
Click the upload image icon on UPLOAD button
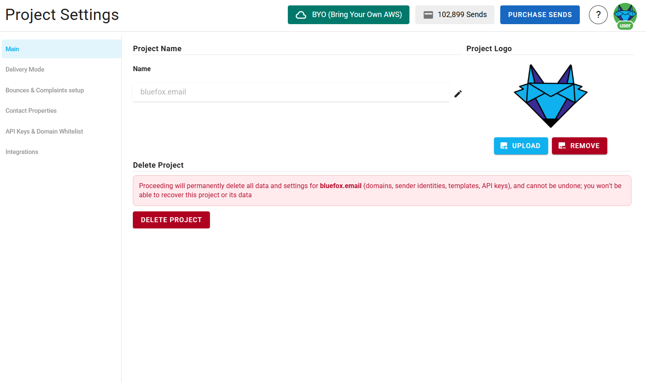coord(504,146)
